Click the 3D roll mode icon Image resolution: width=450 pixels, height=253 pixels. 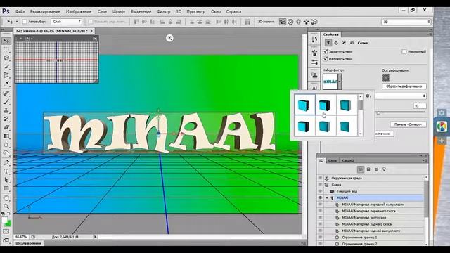(290, 22)
